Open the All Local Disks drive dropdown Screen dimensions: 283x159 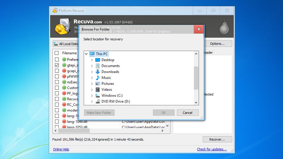(66, 44)
